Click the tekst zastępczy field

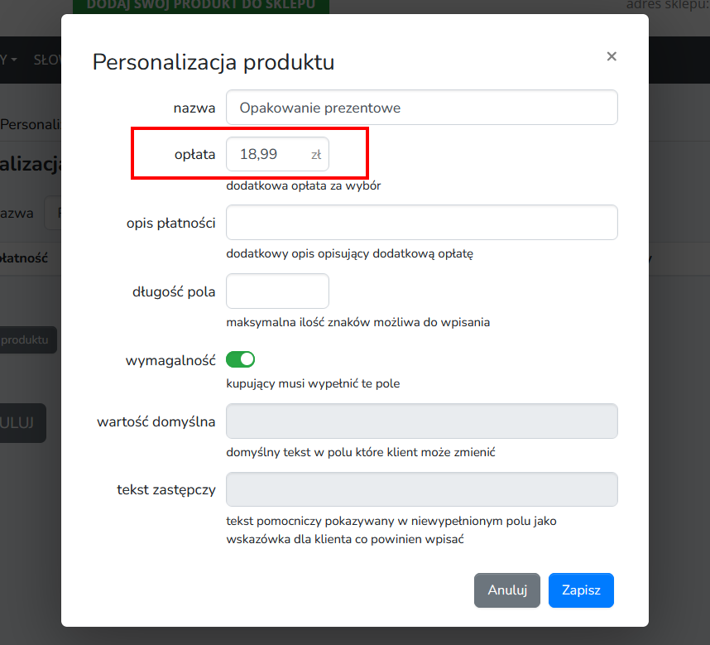click(x=421, y=489)
